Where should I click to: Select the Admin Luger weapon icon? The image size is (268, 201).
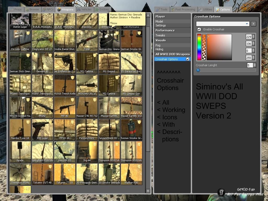[20, 21]
